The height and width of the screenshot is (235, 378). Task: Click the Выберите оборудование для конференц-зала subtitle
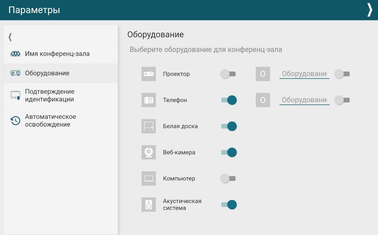tap(206, 50)
